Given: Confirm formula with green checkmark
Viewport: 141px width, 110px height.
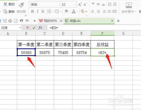Looking at the screenshot, I should pos(34,28).
